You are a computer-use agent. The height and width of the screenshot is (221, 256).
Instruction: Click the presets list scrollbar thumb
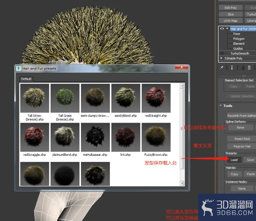182,129
